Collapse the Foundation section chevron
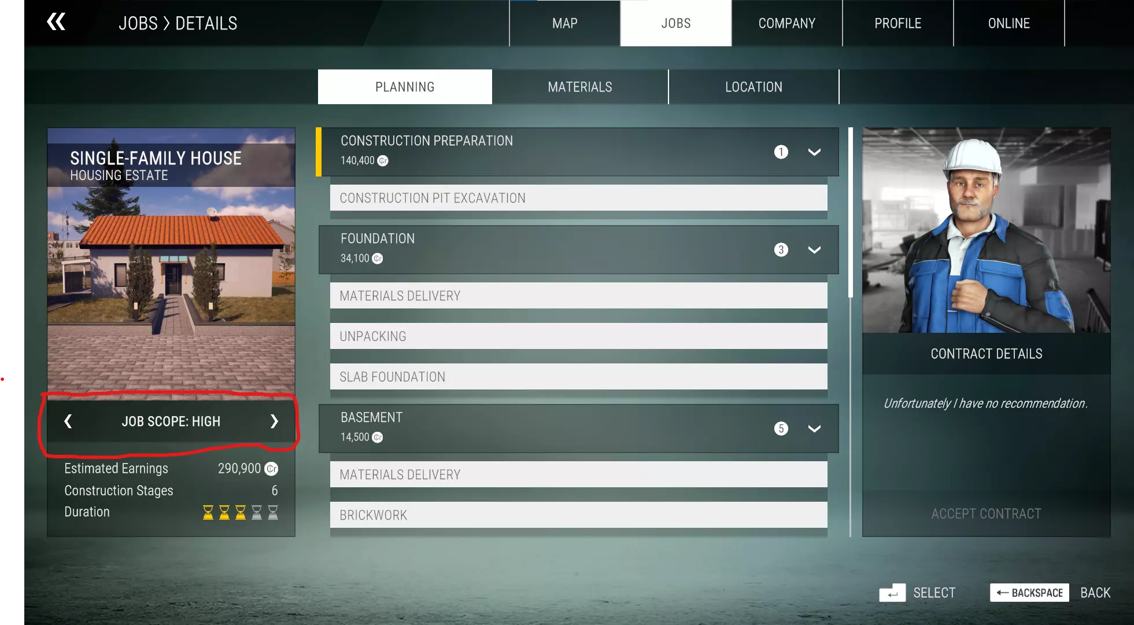 (814, 250)
